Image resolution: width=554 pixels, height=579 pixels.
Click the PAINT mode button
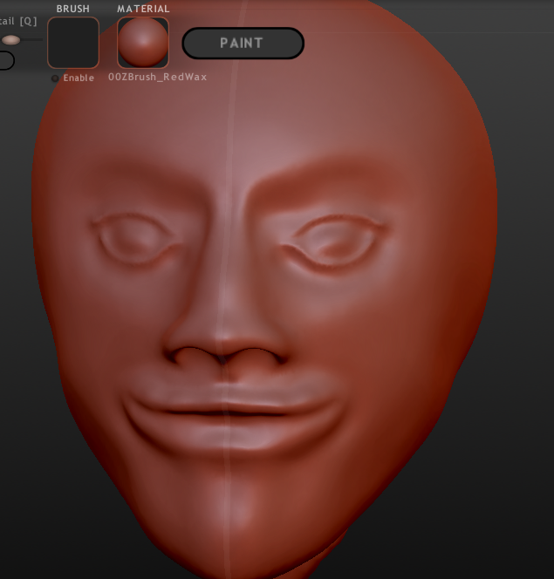(243, 44)
